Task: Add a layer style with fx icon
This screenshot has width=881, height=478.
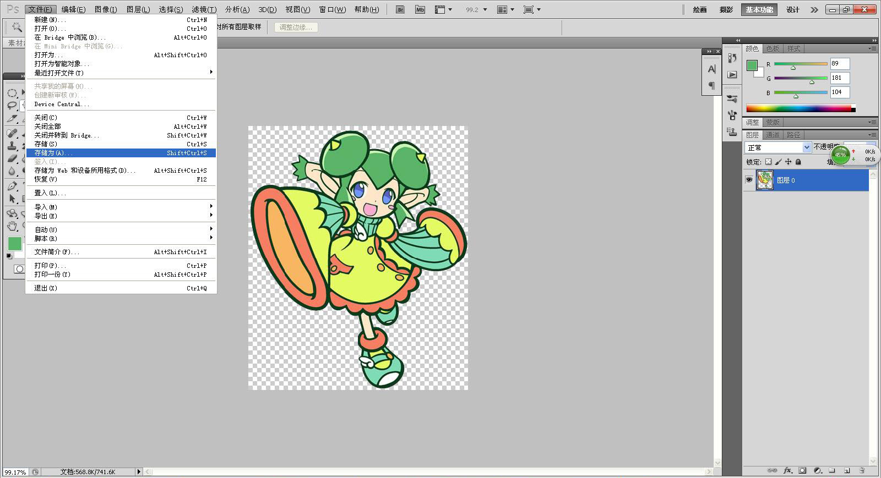Action: [x=787, y=471]
